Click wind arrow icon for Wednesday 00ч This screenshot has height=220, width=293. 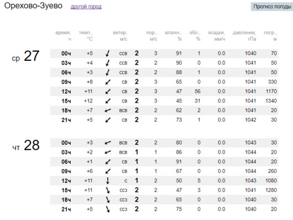point(108,54)
